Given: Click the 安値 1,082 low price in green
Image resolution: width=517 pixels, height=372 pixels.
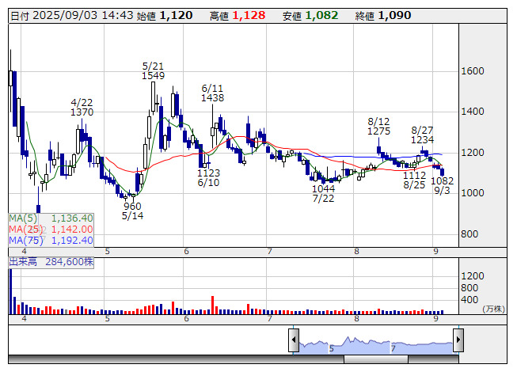Looking at the screenshot, I should pyautogui.click(x=310, y=16).
